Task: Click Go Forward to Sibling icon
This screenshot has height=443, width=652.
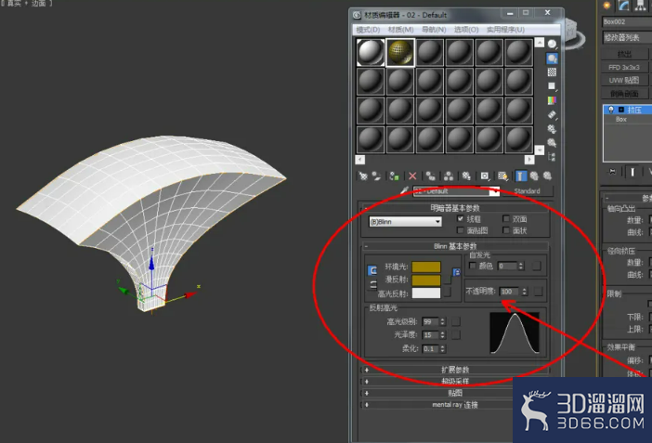Action: tap(547, 176)
